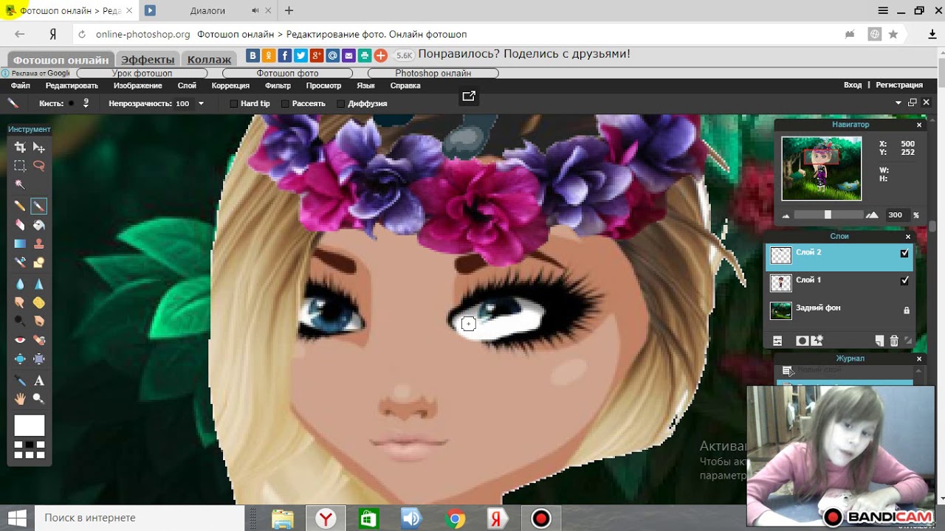
Task: Open the Урок фотошоп ad link
Action: [142, 73]
